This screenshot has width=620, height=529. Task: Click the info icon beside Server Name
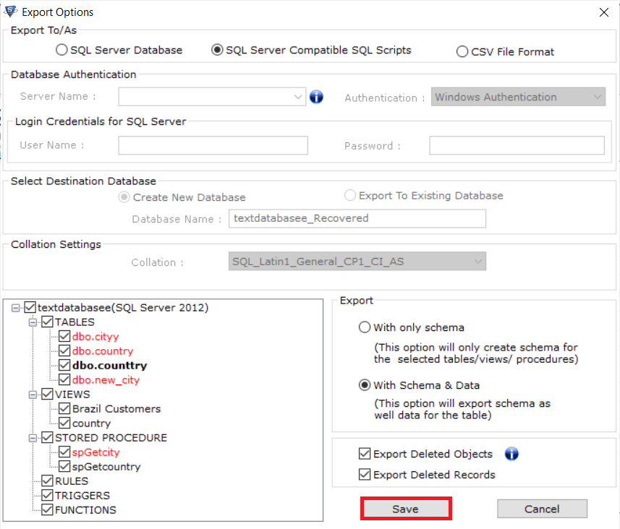click(316, 97)
